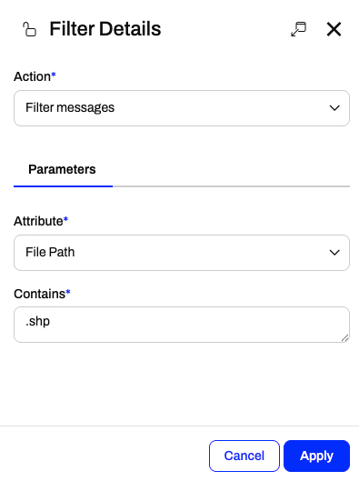Expand the chevron arrow in Attribute field
Image resolution: width=359 pixels, height=481 pixels.
(x=334, y=253)
